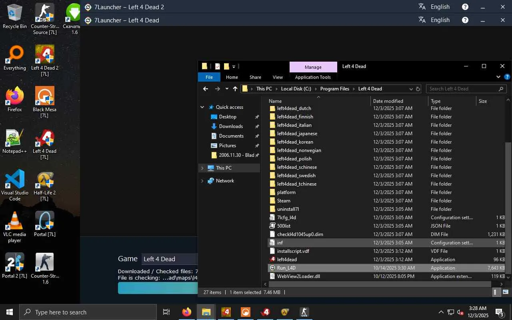Open the View ribbon tab

(278, 77)
